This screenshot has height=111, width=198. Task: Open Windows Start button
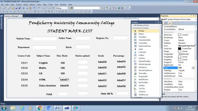[4, 108]
